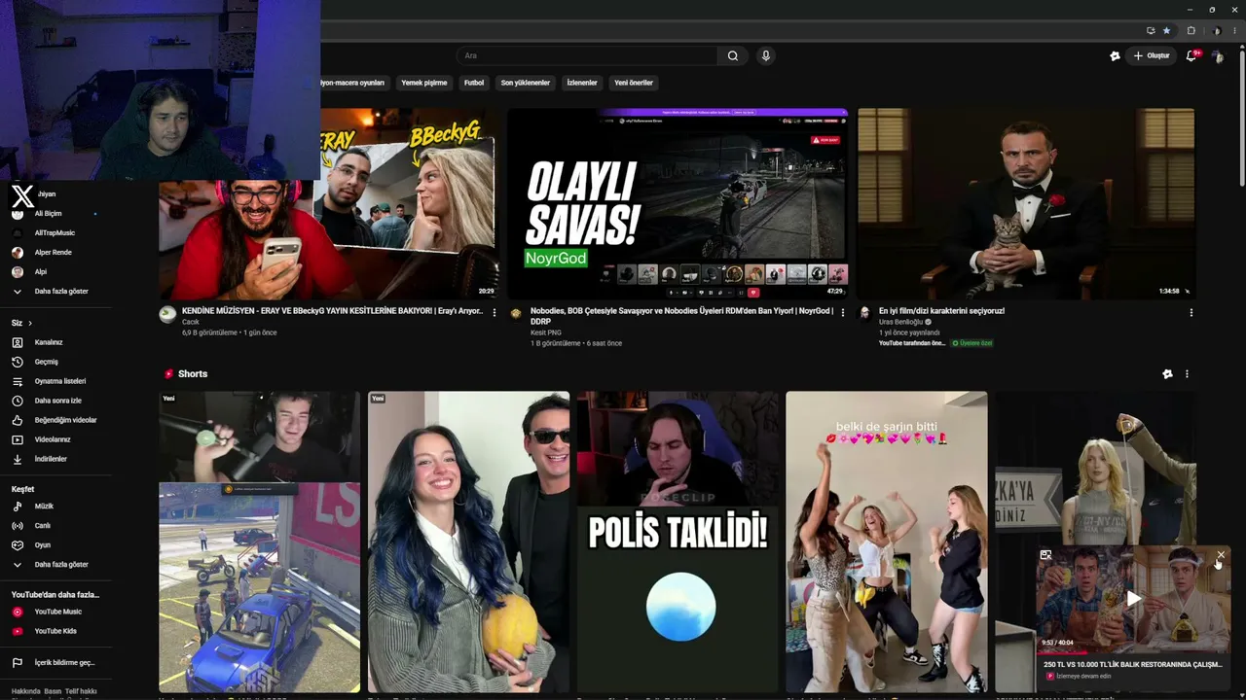1246x700 pixels.
Task: Open the Hakkında footer link
Action: 26,691
